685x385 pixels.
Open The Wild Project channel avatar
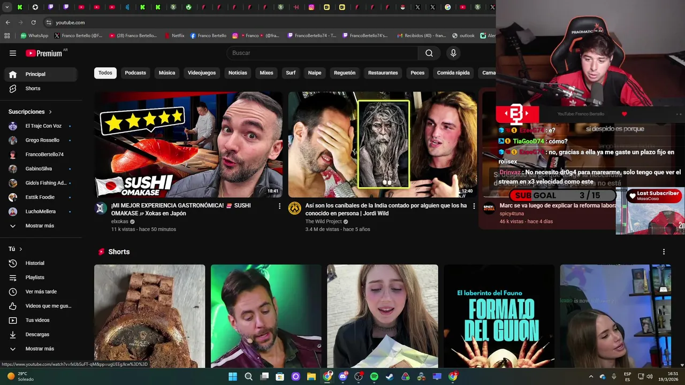point(295,209)
